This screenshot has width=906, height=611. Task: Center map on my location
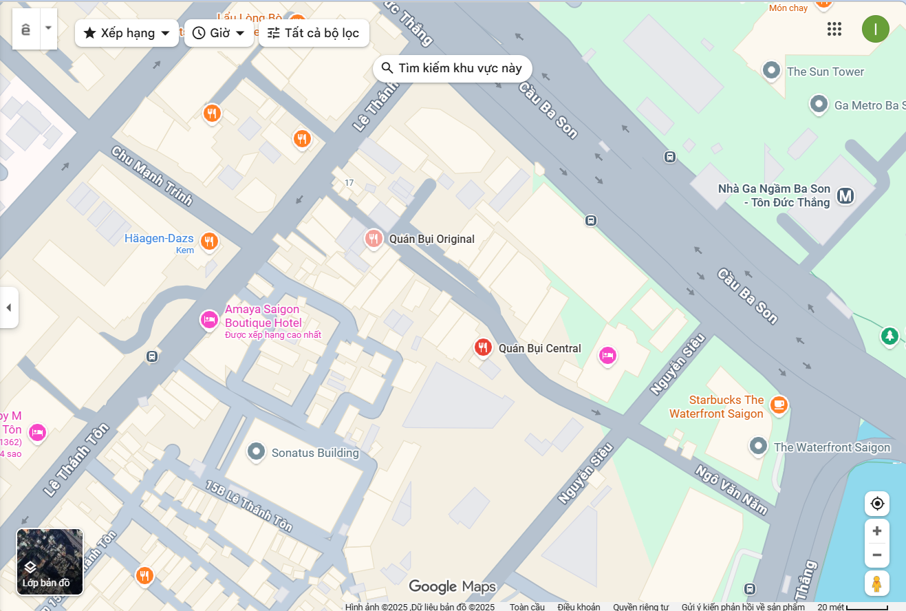[x=877, y=504]
